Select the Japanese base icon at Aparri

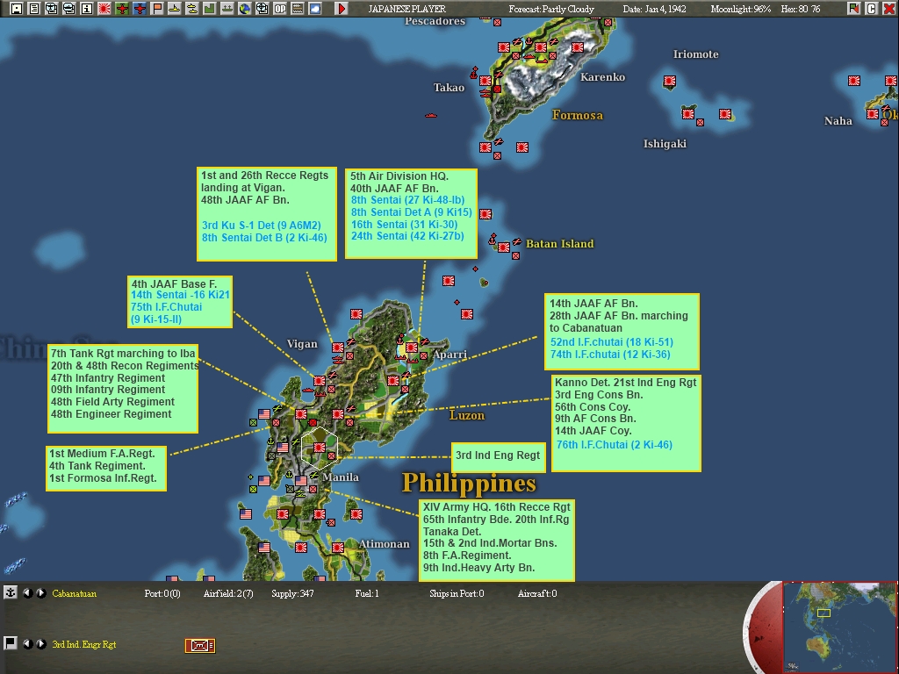tap(411, 348)
